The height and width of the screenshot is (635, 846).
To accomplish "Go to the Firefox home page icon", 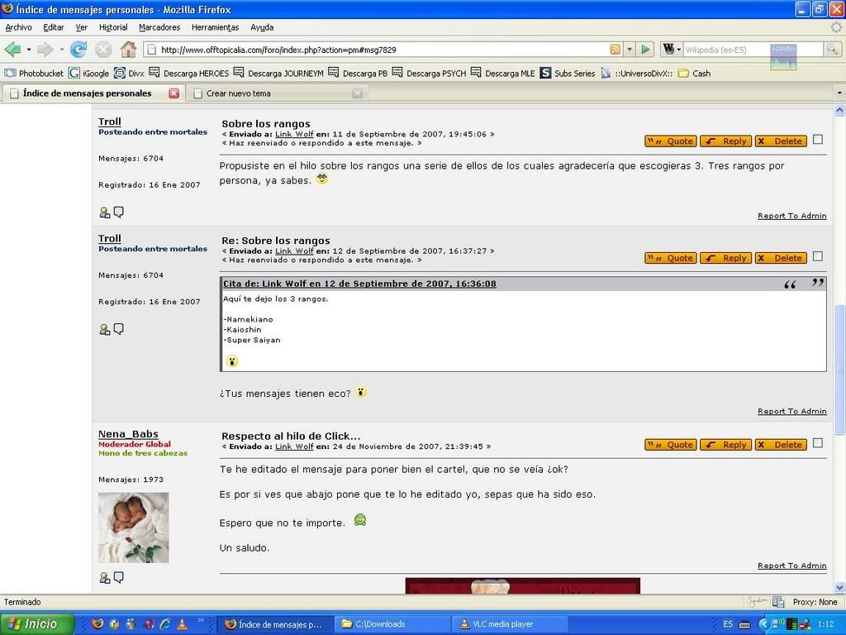I will click(x=128, y=50).
